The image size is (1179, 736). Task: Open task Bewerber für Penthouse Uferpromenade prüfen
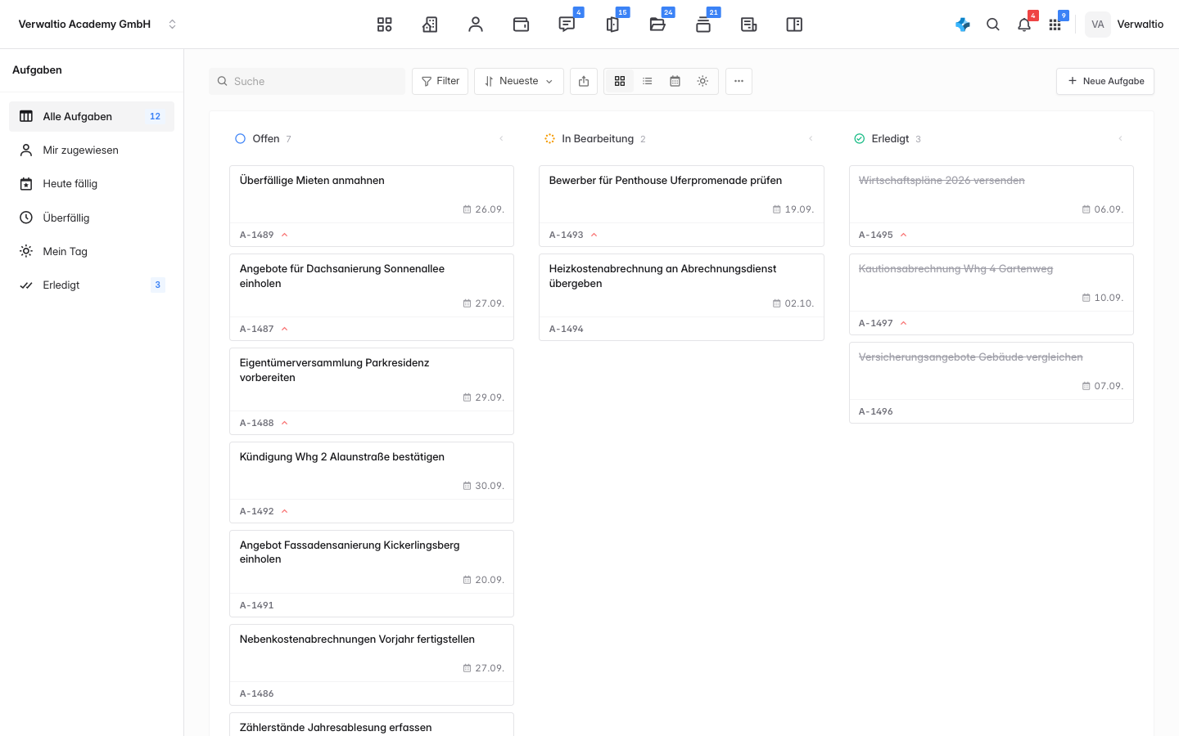point(681,206)
